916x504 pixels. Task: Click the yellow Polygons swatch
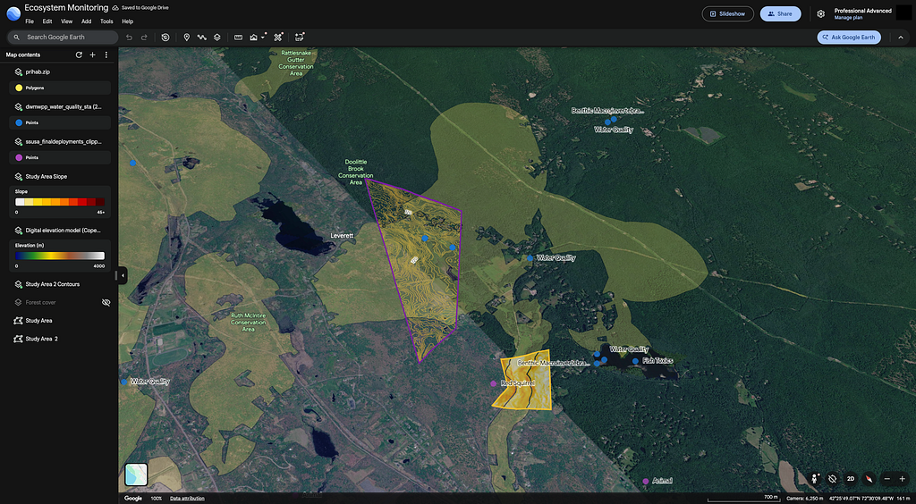click(x=19, y=88)
